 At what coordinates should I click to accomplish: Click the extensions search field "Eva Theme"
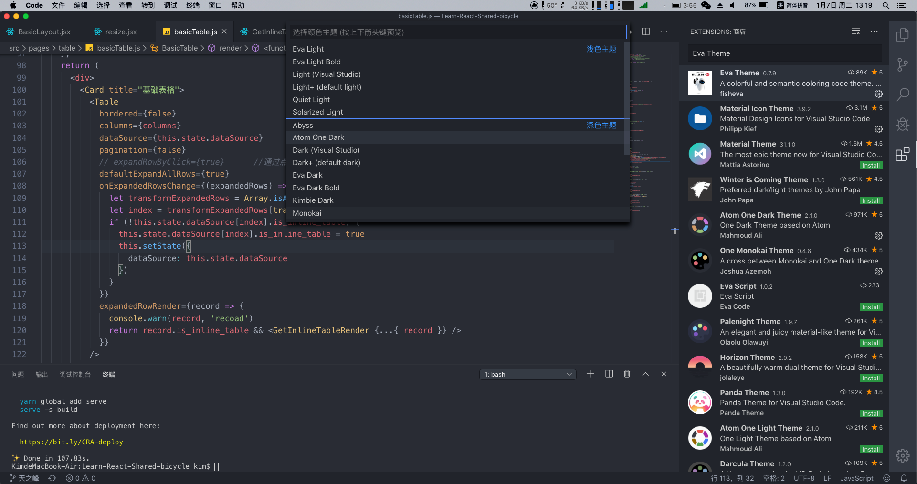pos(784,53)
